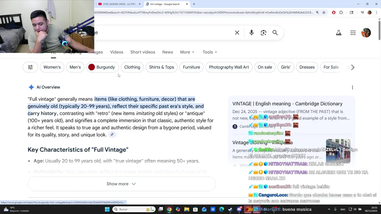Apply the On sale filter chip

(x=265, y=67)
